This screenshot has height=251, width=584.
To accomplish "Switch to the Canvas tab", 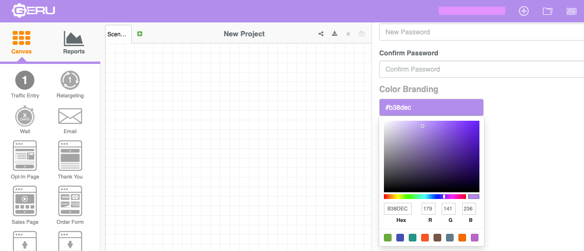I will click(21, 42).
